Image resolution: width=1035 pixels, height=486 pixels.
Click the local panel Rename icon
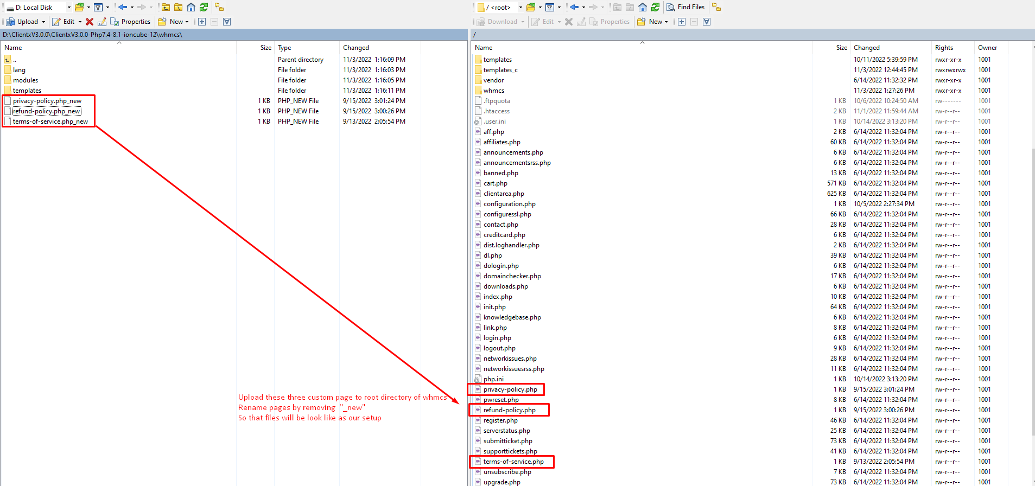(x=102, y=22)
